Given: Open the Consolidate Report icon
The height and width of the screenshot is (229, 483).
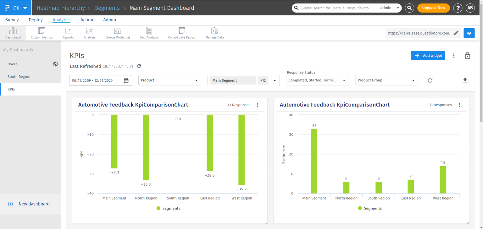Looking at the screenshot, I should coord(182,33).
